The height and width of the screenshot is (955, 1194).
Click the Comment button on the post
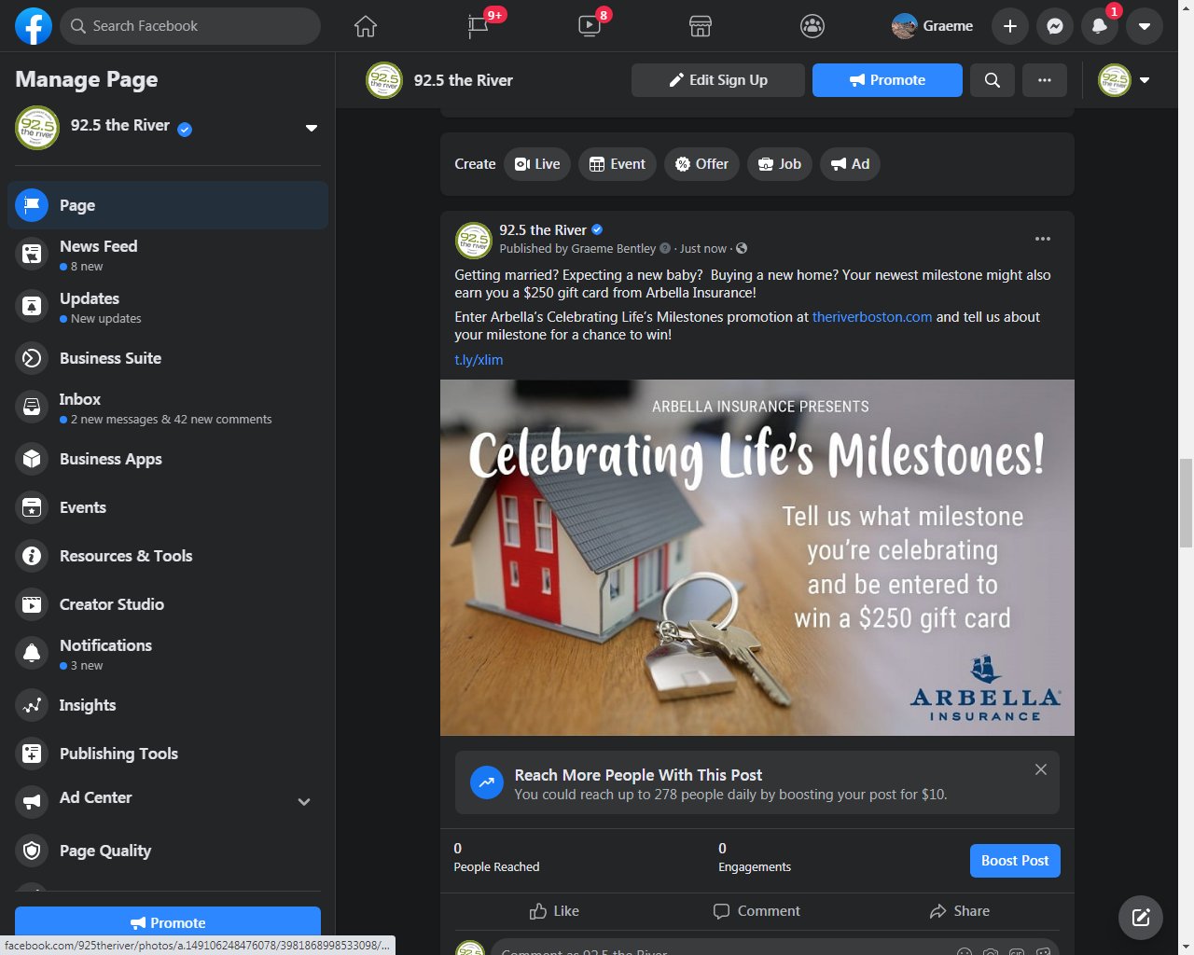pyautogui.click(x=757, y=911)
